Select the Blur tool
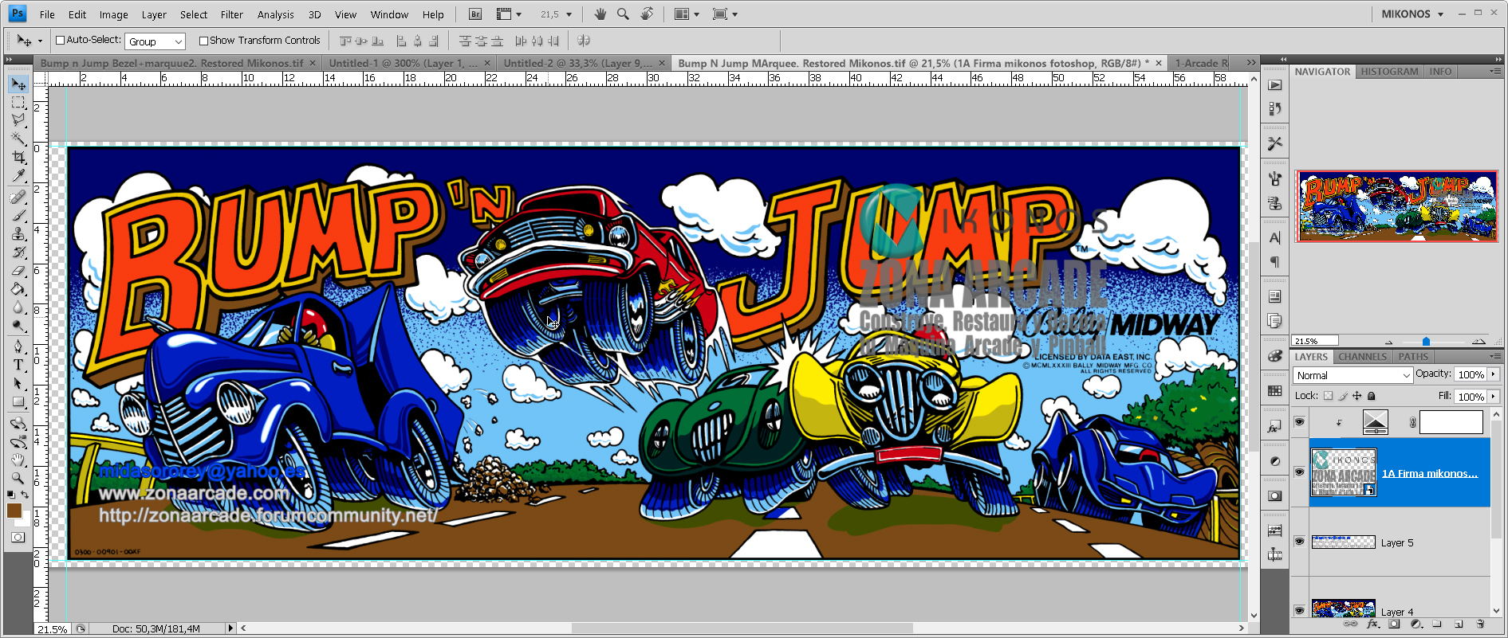1508x638 pixels. (x=18, y=307)
